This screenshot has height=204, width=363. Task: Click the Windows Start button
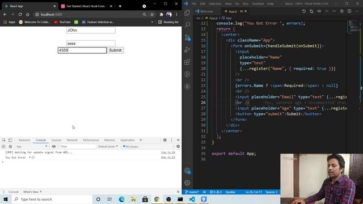coord(6,199)
